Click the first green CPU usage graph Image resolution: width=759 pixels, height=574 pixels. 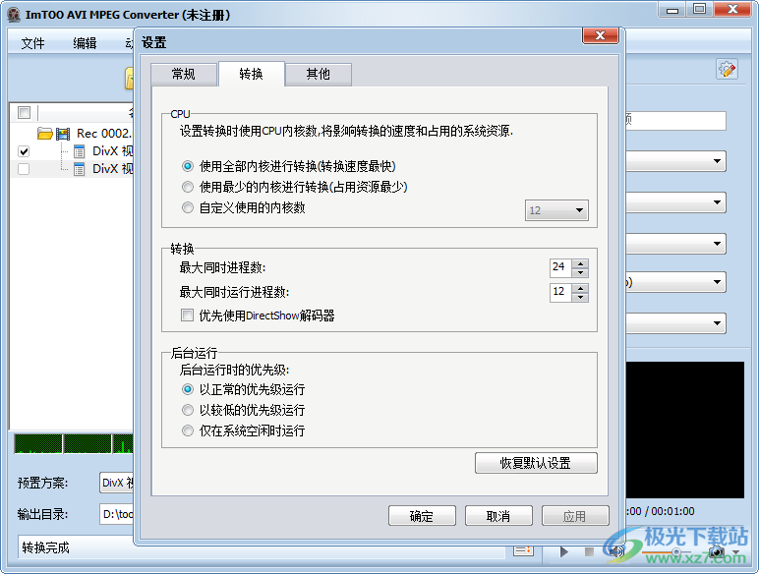(38, 444)
